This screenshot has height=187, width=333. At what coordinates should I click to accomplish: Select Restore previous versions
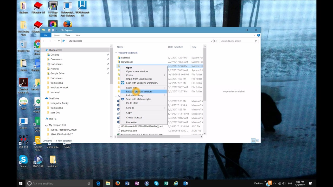click(x=144, y=91)
